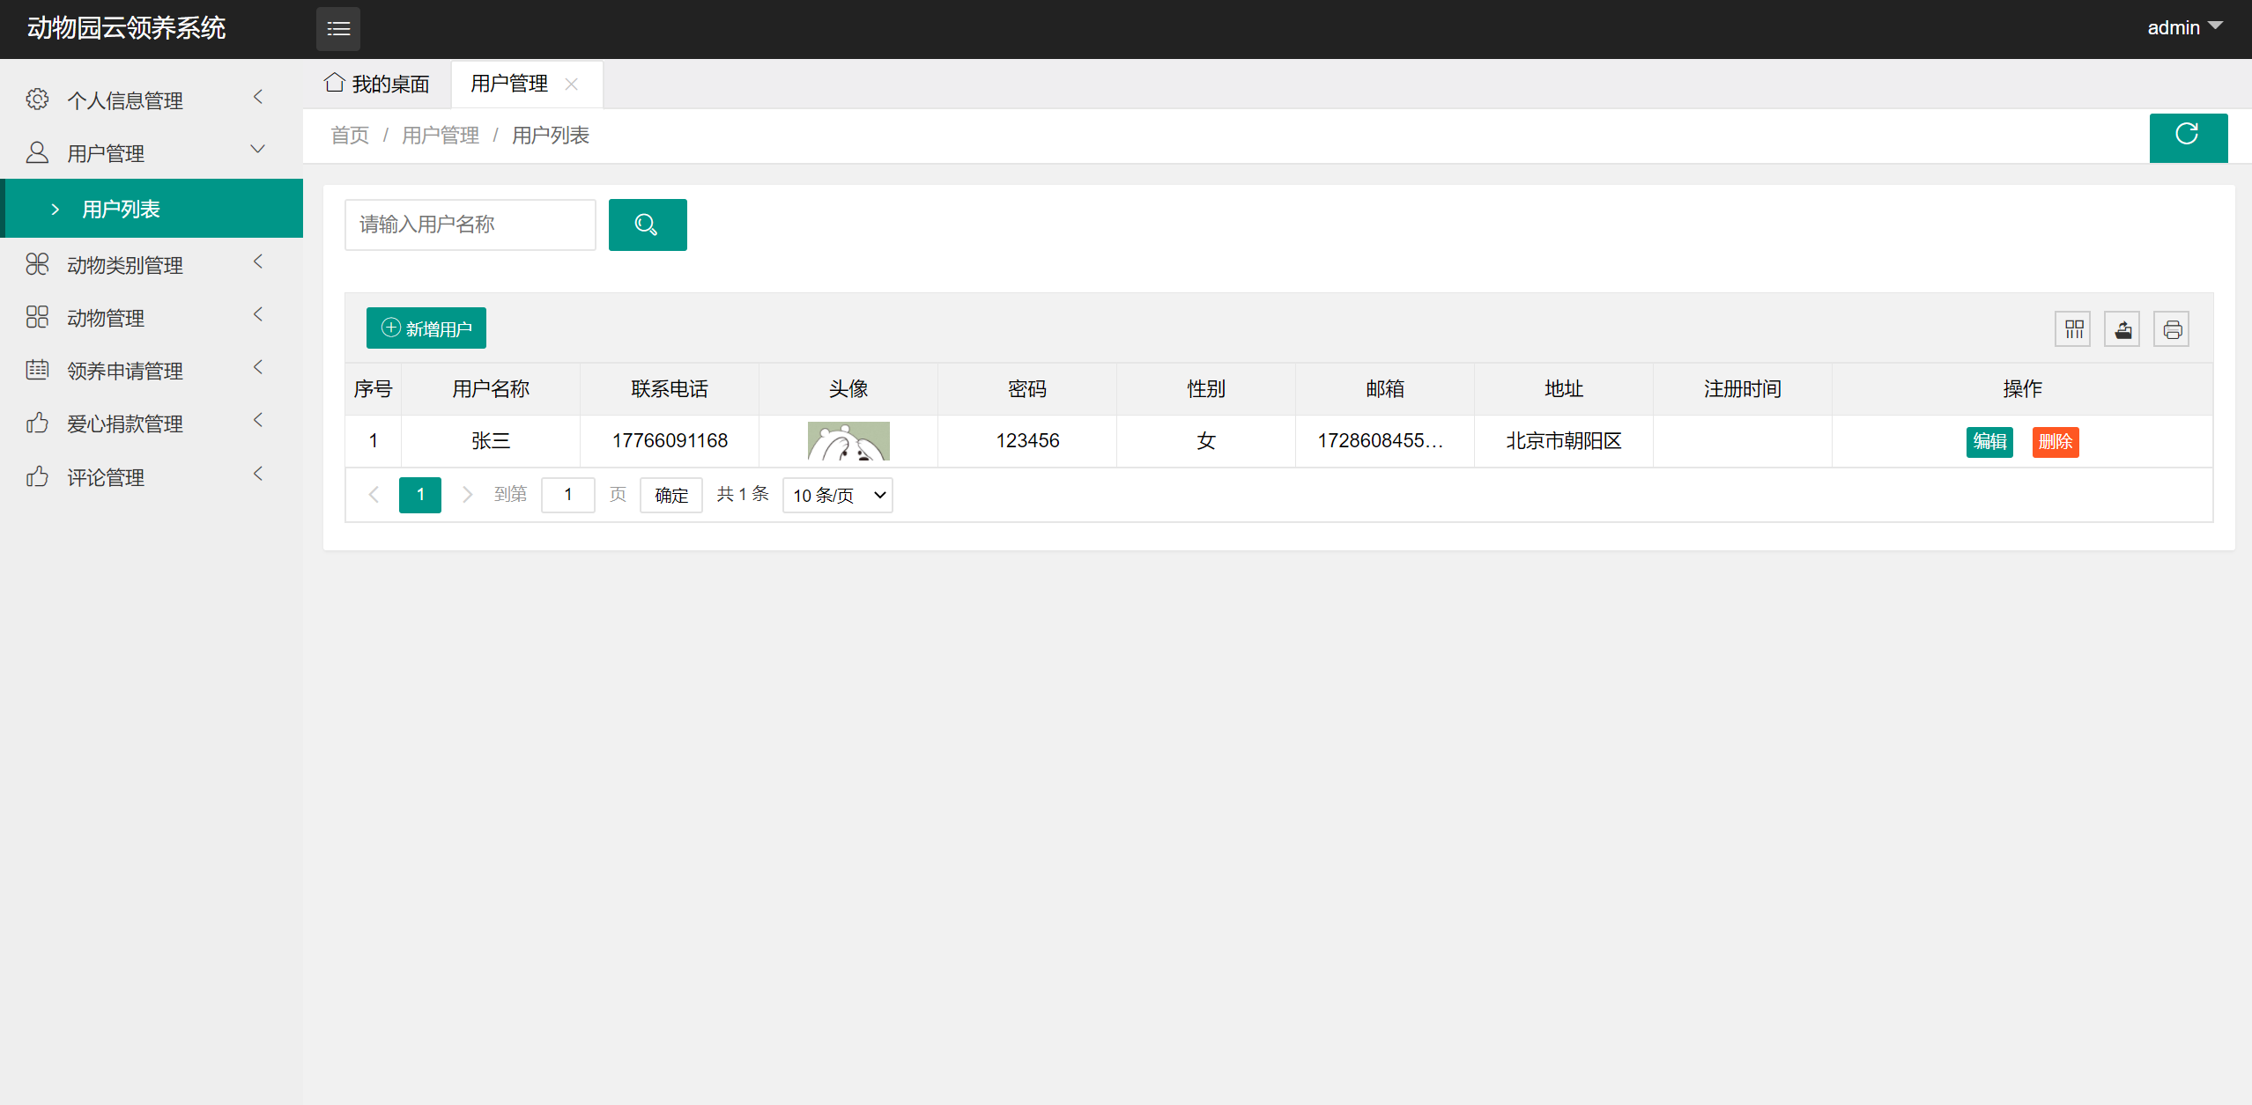
Task: Open the admin account dropdown
Action: point(2184,27)
